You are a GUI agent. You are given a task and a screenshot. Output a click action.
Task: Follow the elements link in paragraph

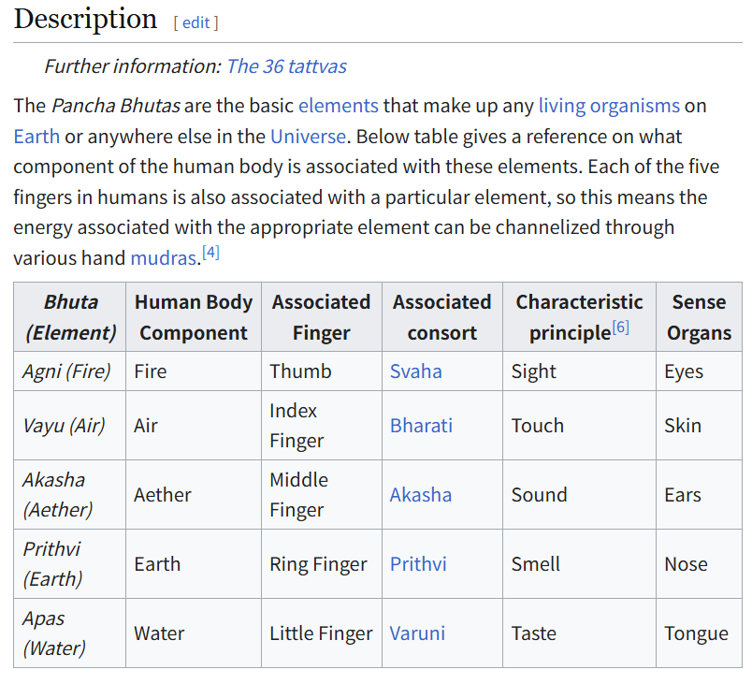[x=339, y=105]
